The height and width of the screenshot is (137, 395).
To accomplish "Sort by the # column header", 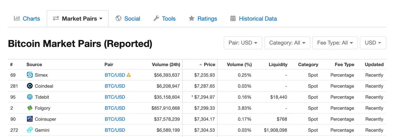I will 11,65.
